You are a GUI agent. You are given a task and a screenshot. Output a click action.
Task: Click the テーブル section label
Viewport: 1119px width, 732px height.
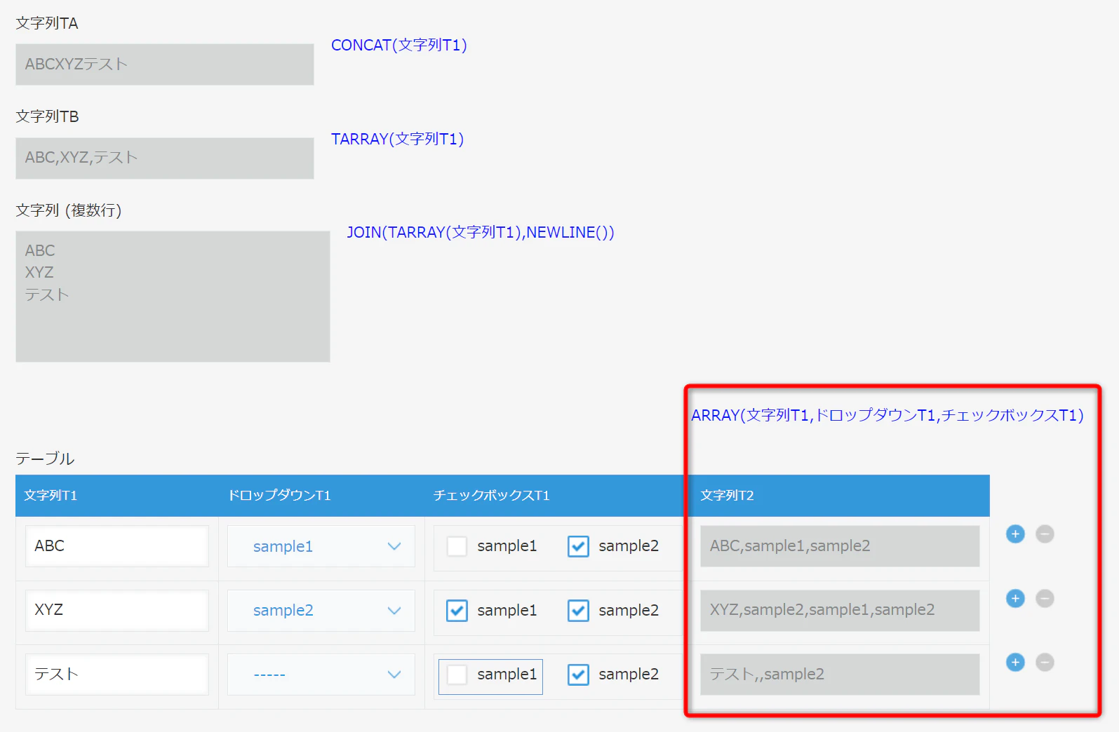45,459
